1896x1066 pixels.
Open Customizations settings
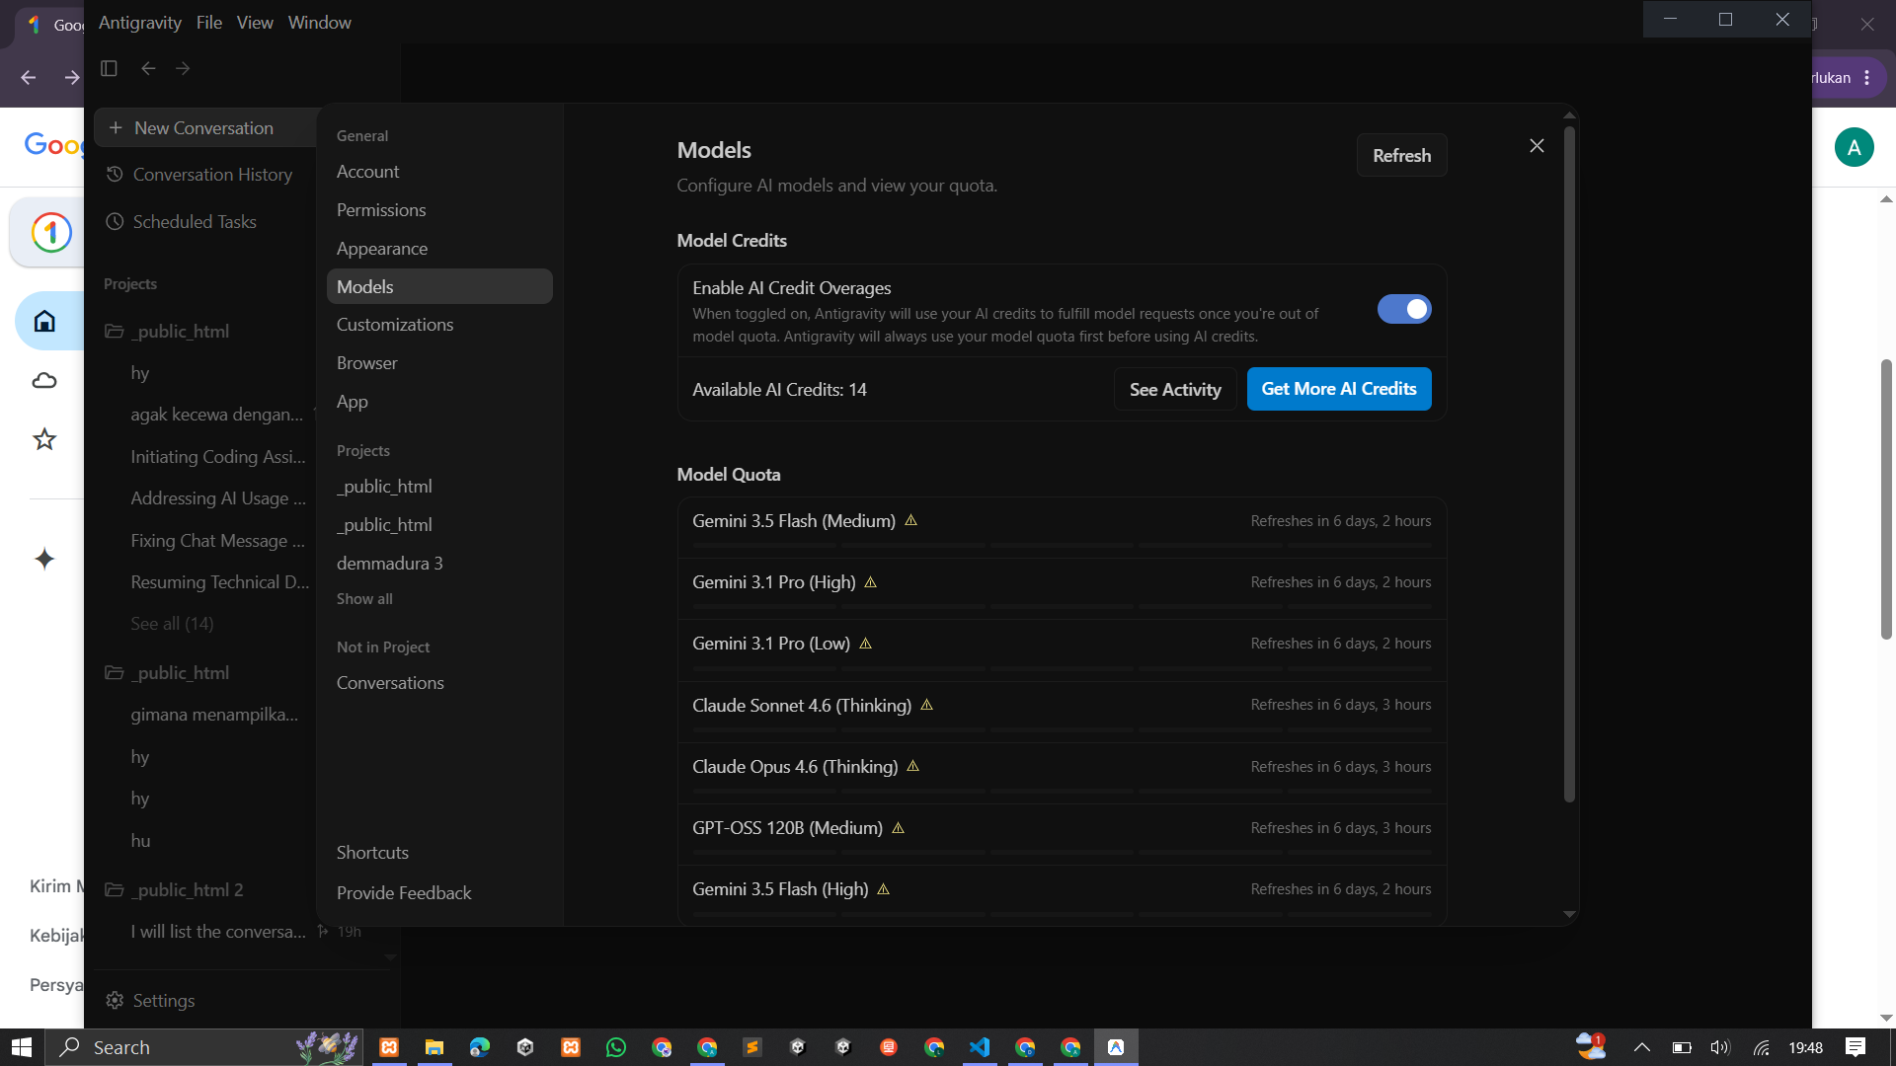coord(439,325)
